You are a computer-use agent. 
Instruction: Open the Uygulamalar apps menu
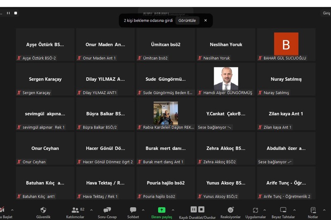[x=255, y=212]
